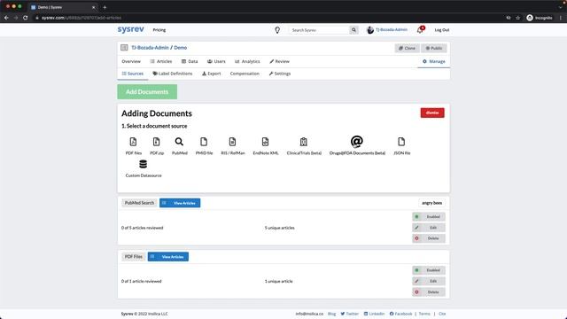Delete the PDF Files source
Viewport: 567px width, 319px height.
(x=429, y=292)
